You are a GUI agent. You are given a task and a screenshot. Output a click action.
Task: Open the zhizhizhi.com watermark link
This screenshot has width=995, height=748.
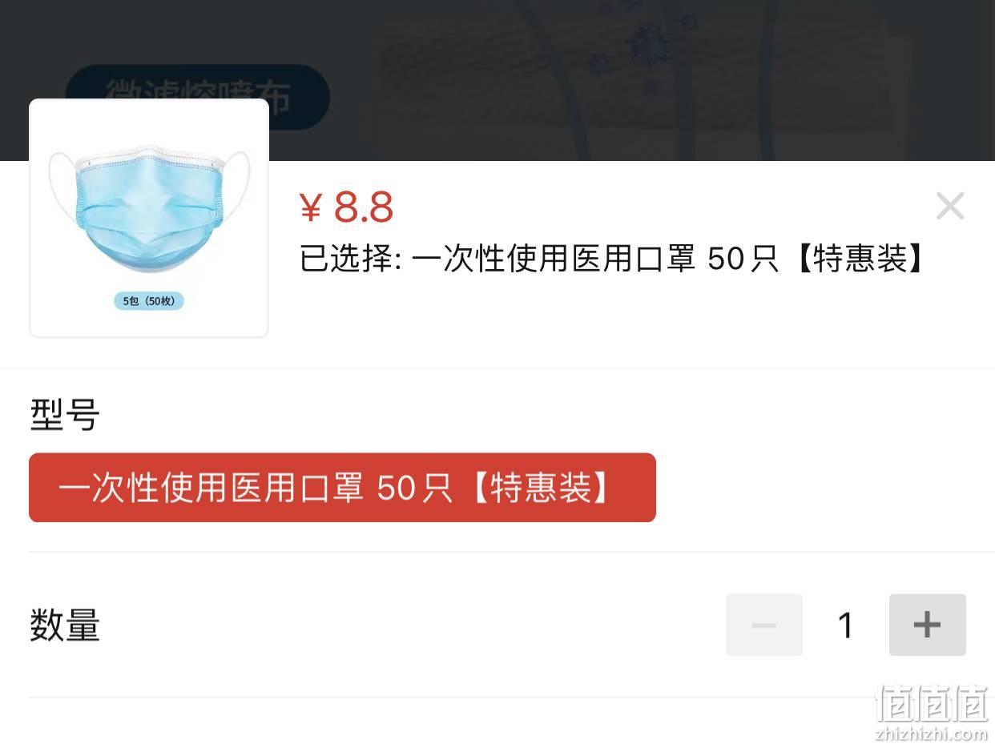(x=932, y=734)
